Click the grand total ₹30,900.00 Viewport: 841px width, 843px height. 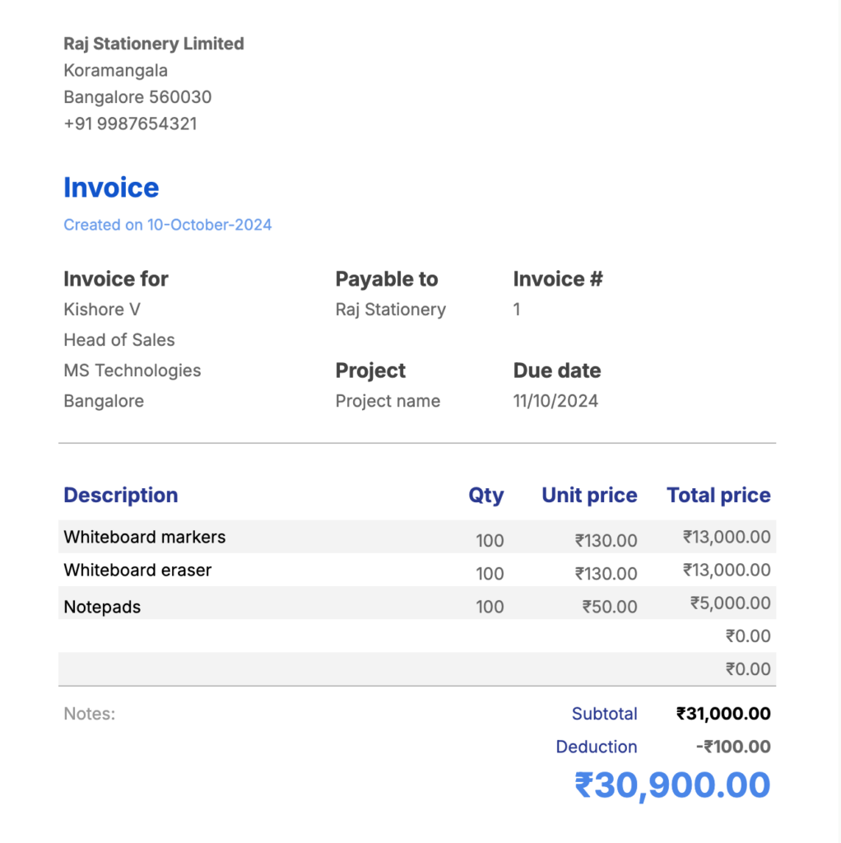pos(672,785)
